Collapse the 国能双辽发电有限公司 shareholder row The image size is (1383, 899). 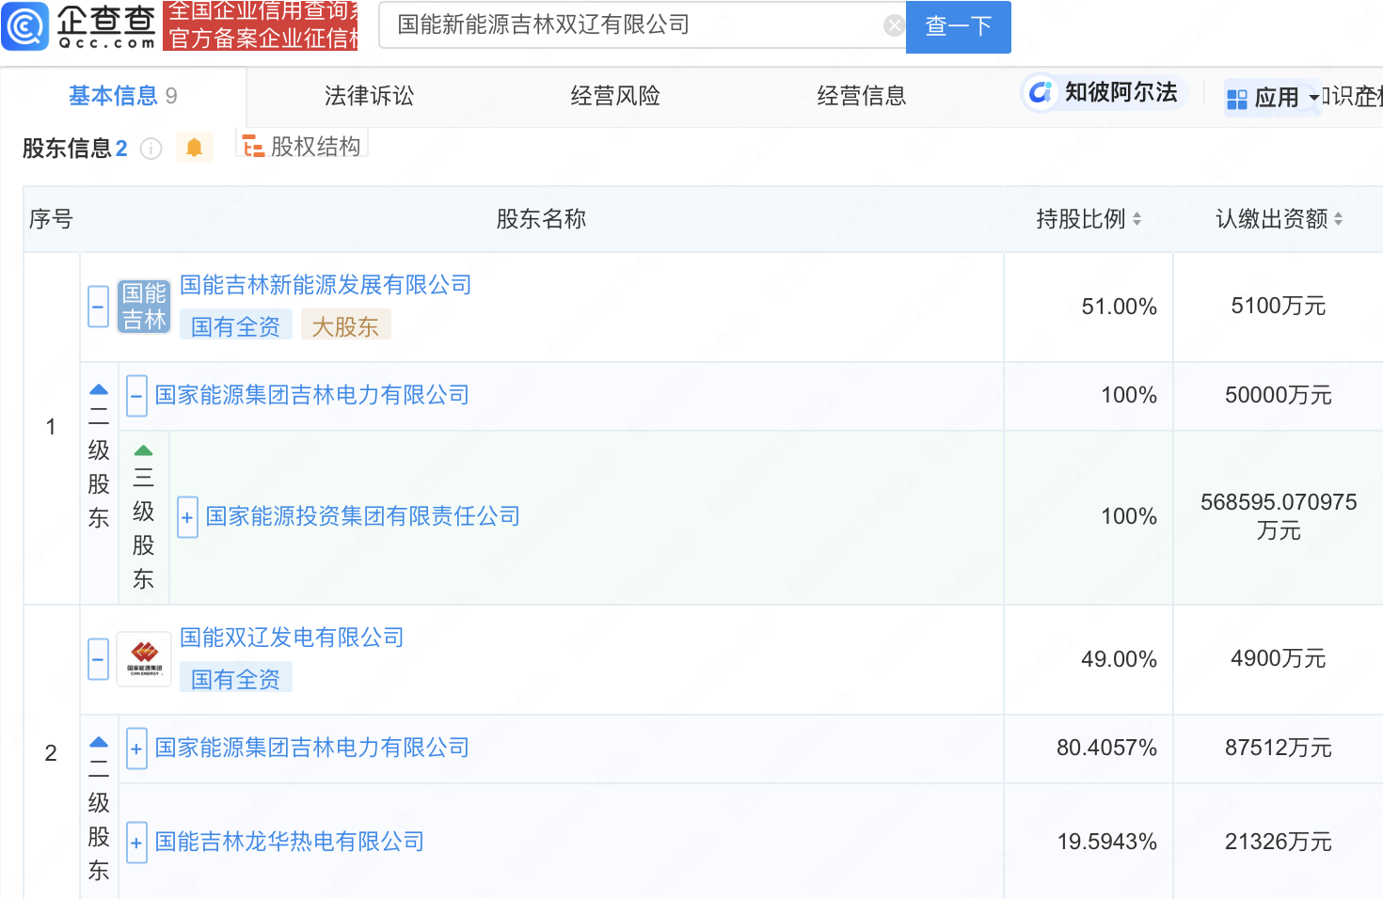pyautogui.click(x=98, y=659)
